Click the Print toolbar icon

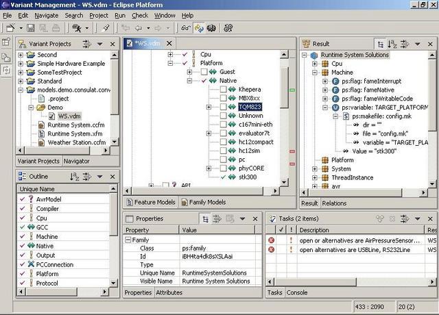[x=56, y=28]
